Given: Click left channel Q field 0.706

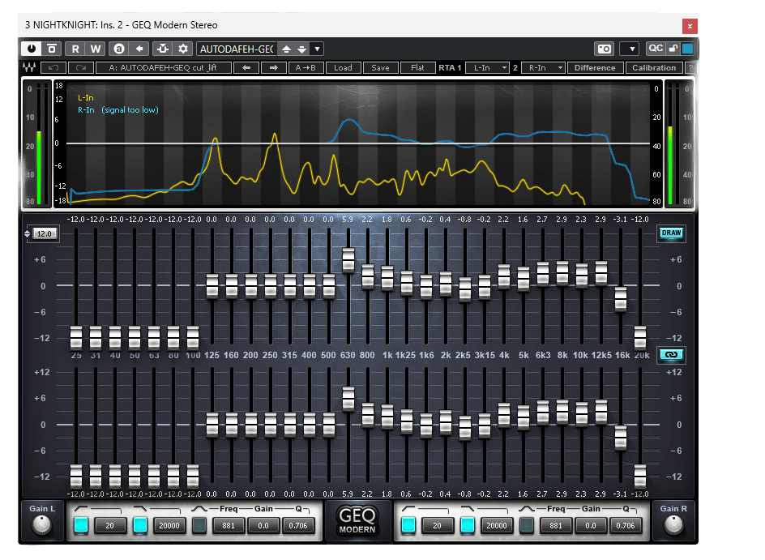Looking at the screenshot, I should click(x=298, y=525).
